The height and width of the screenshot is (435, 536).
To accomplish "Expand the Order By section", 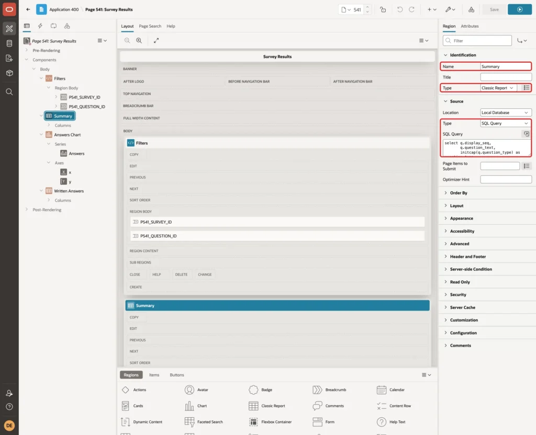I will (x=458, y=193).
